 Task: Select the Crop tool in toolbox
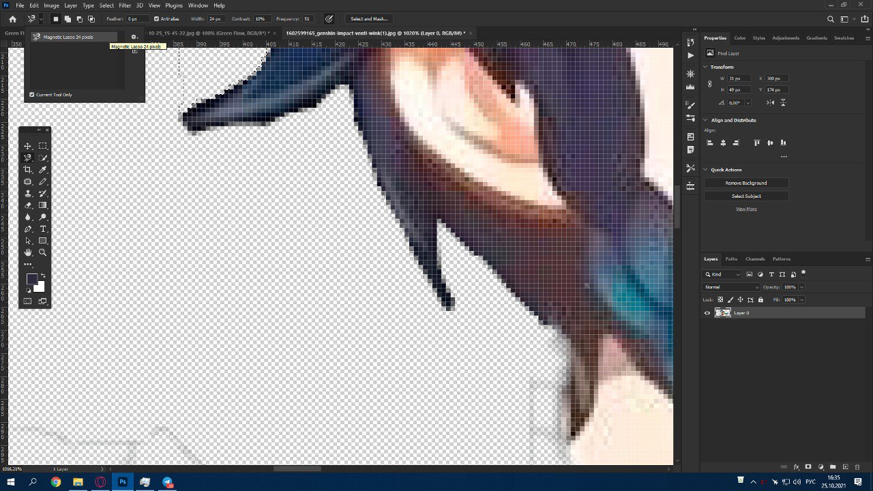28,170
